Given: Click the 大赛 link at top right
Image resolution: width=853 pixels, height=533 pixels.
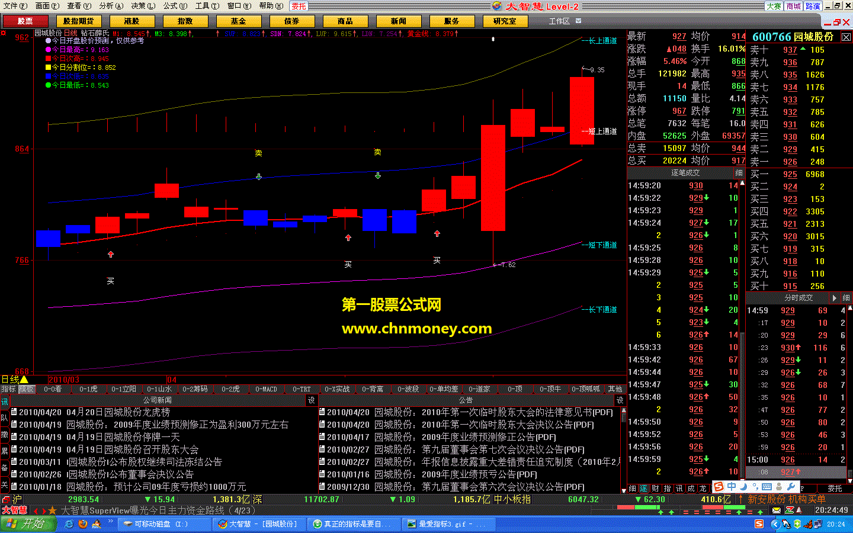Looking at the screenshot, I should (774, 6).
